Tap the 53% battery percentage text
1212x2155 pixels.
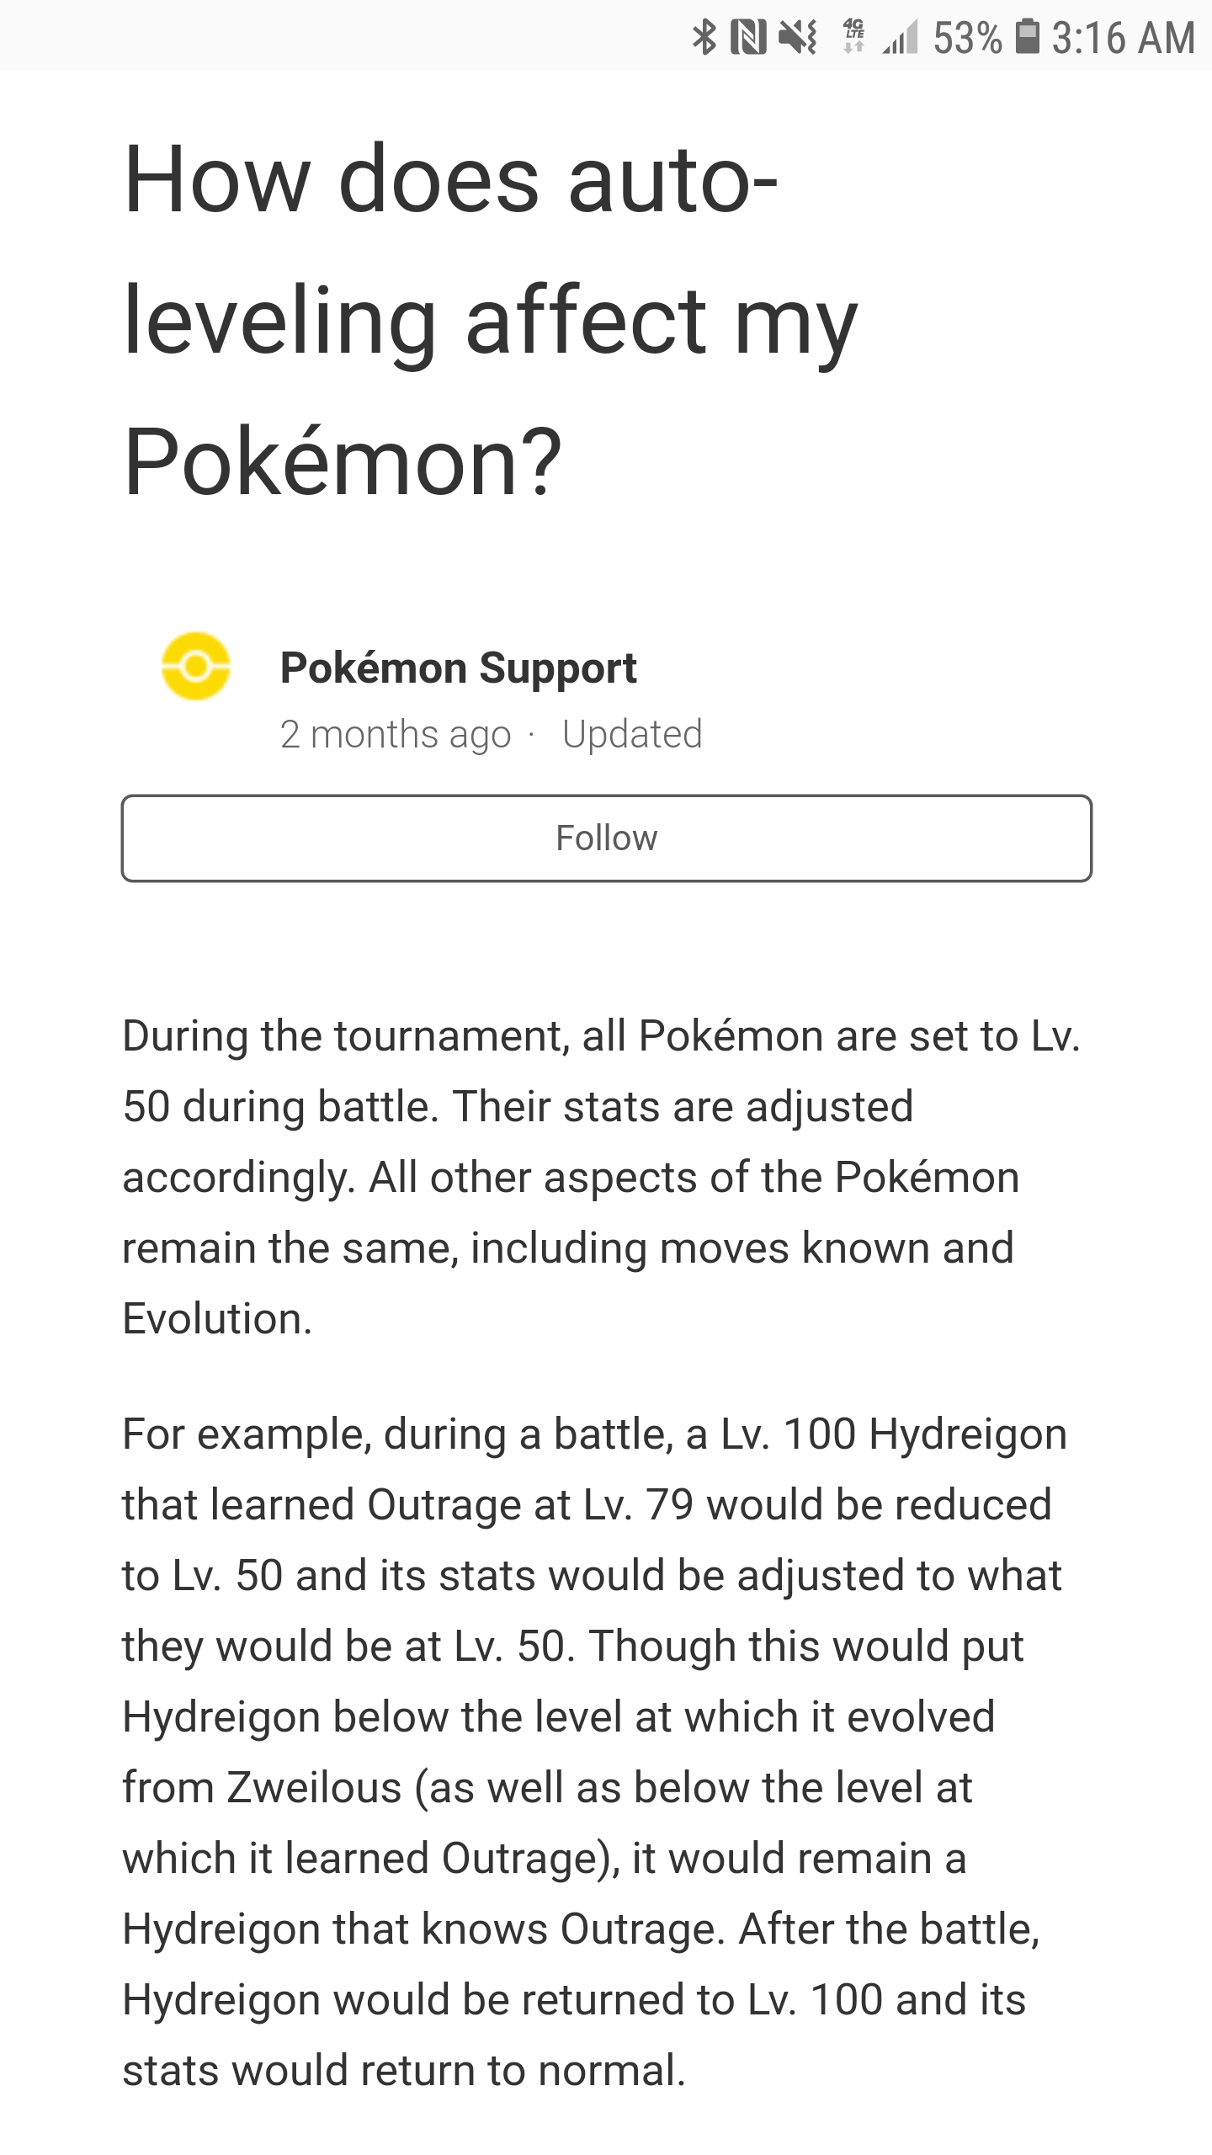pos(968,39)
